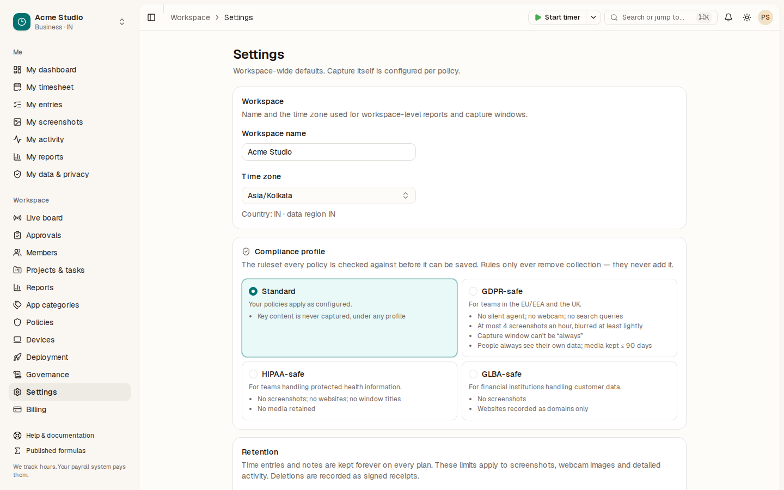Click the Approvals clipboard icon

(17, 235)
